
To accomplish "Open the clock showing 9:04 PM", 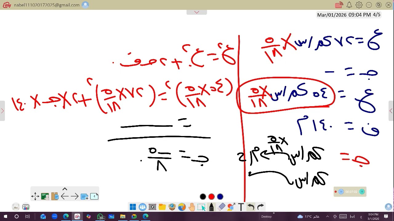I will point(373,216).
